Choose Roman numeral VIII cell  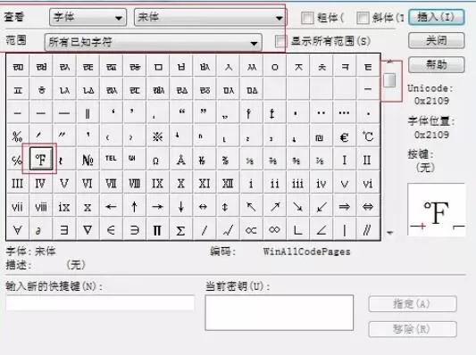click(135, 183)
